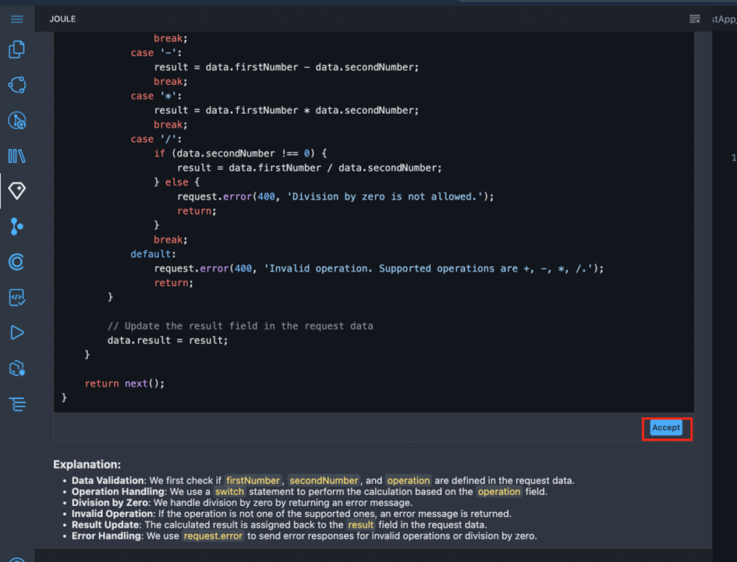Clear the Joule chat using header icon
Viewport: 737px width, 562px height.
694,19
